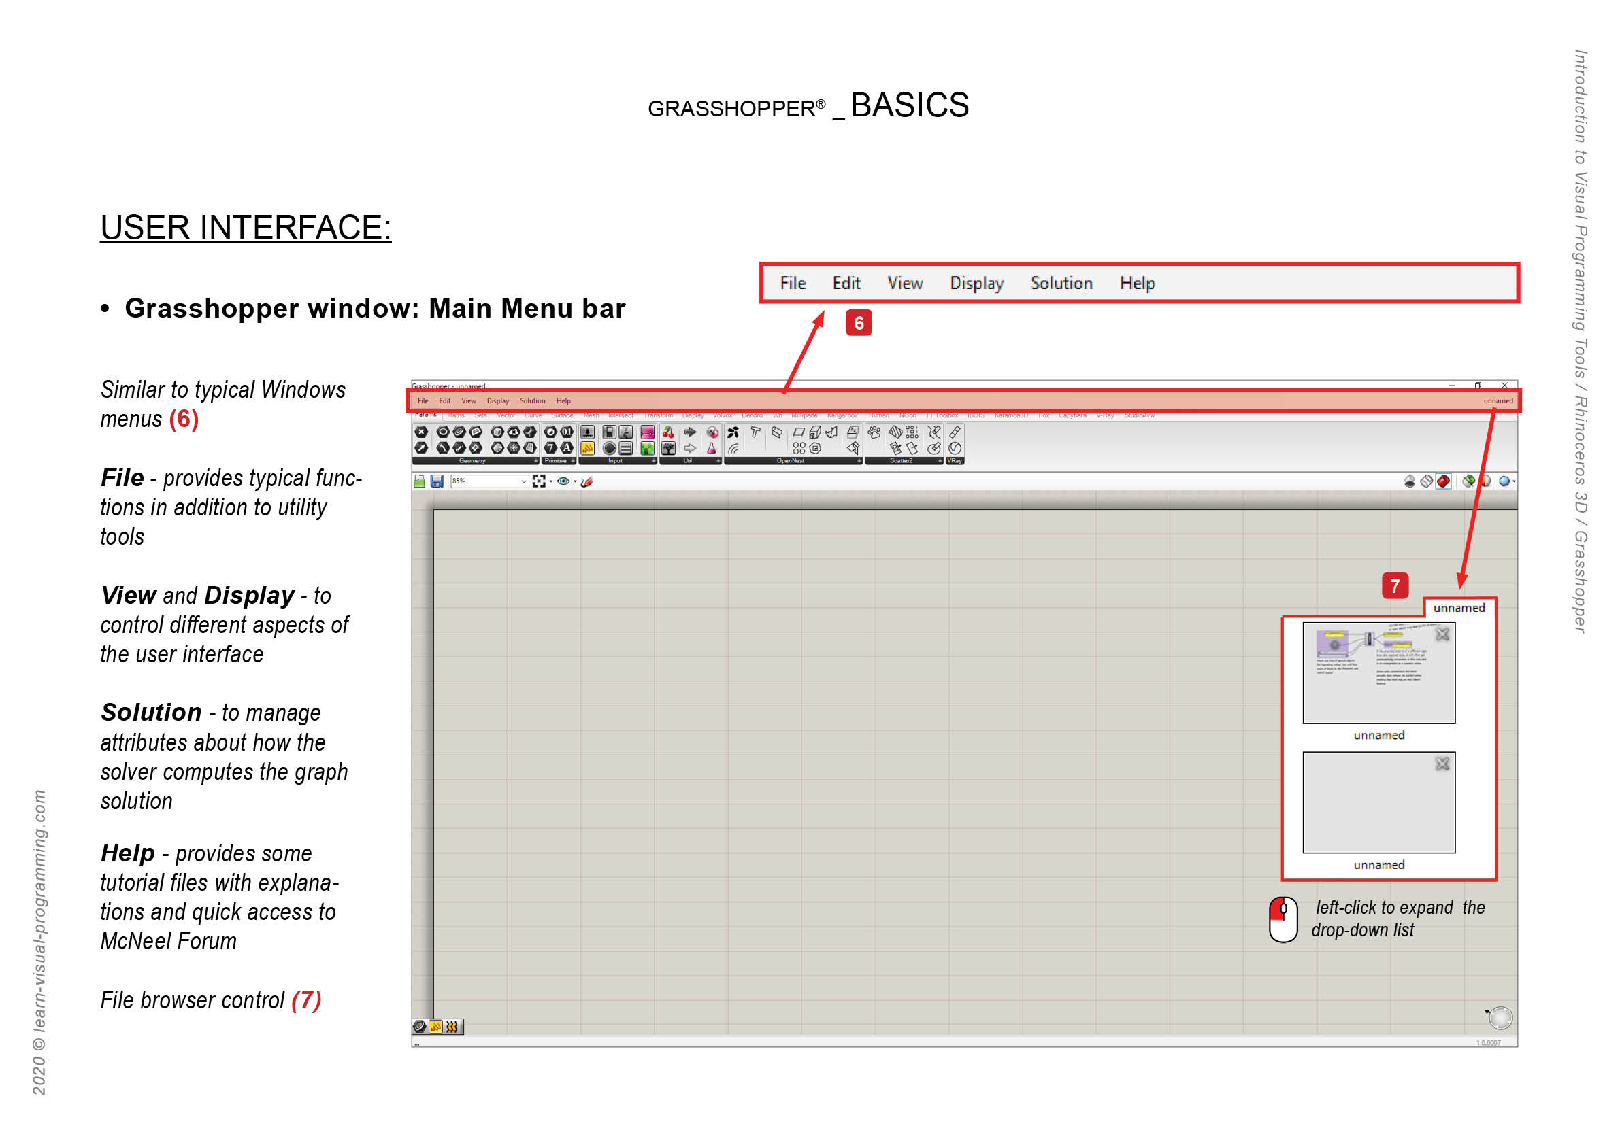Enable red shaded preview mode icon at top right
The width and height of the screenshot is (1620, 1145).
tap(1444, 481)
